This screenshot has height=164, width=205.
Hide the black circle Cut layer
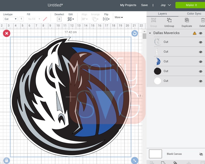[x=201, y=71]
